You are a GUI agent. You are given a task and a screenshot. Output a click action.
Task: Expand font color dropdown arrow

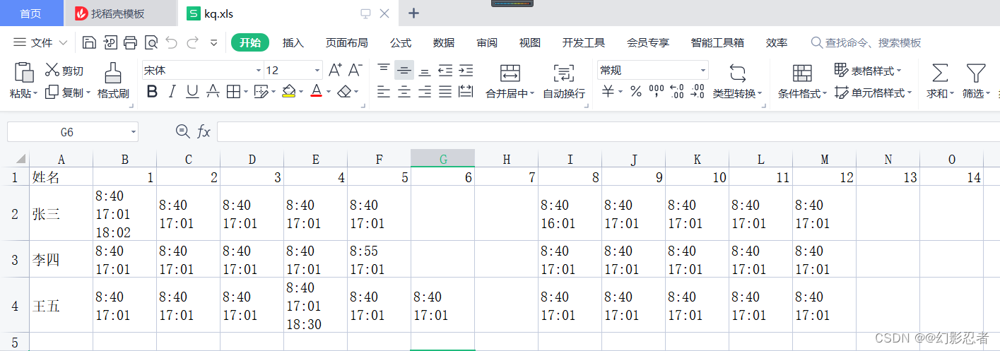point(329,92)
